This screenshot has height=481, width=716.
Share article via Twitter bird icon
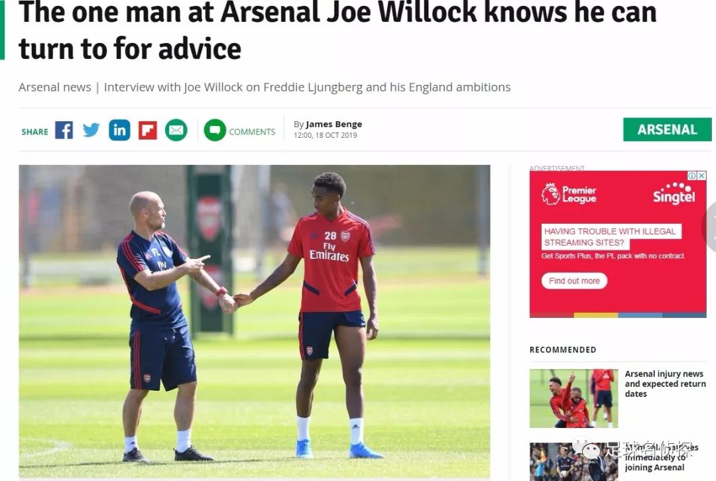[x=91, y=131]
